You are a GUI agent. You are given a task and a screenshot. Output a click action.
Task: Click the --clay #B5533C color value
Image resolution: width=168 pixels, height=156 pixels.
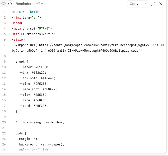click(41, 95)
